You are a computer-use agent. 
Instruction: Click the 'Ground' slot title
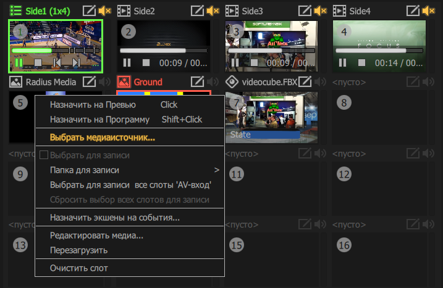(148, 82)
